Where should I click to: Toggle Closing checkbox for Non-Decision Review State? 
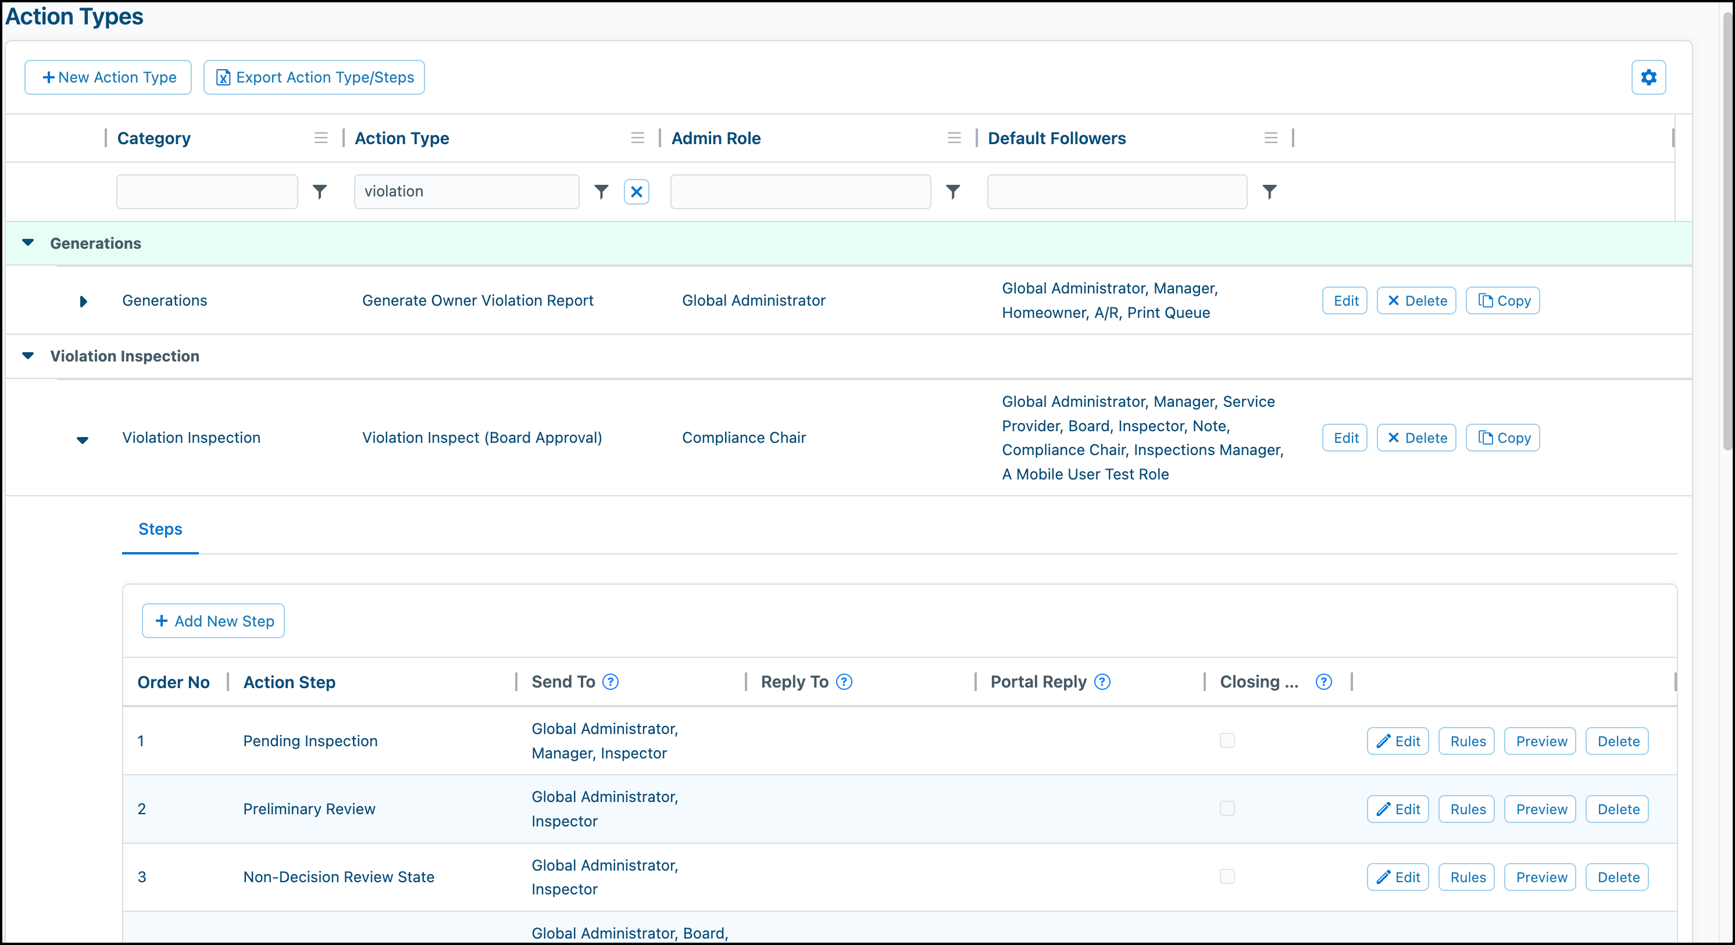tap(1227, 876)
